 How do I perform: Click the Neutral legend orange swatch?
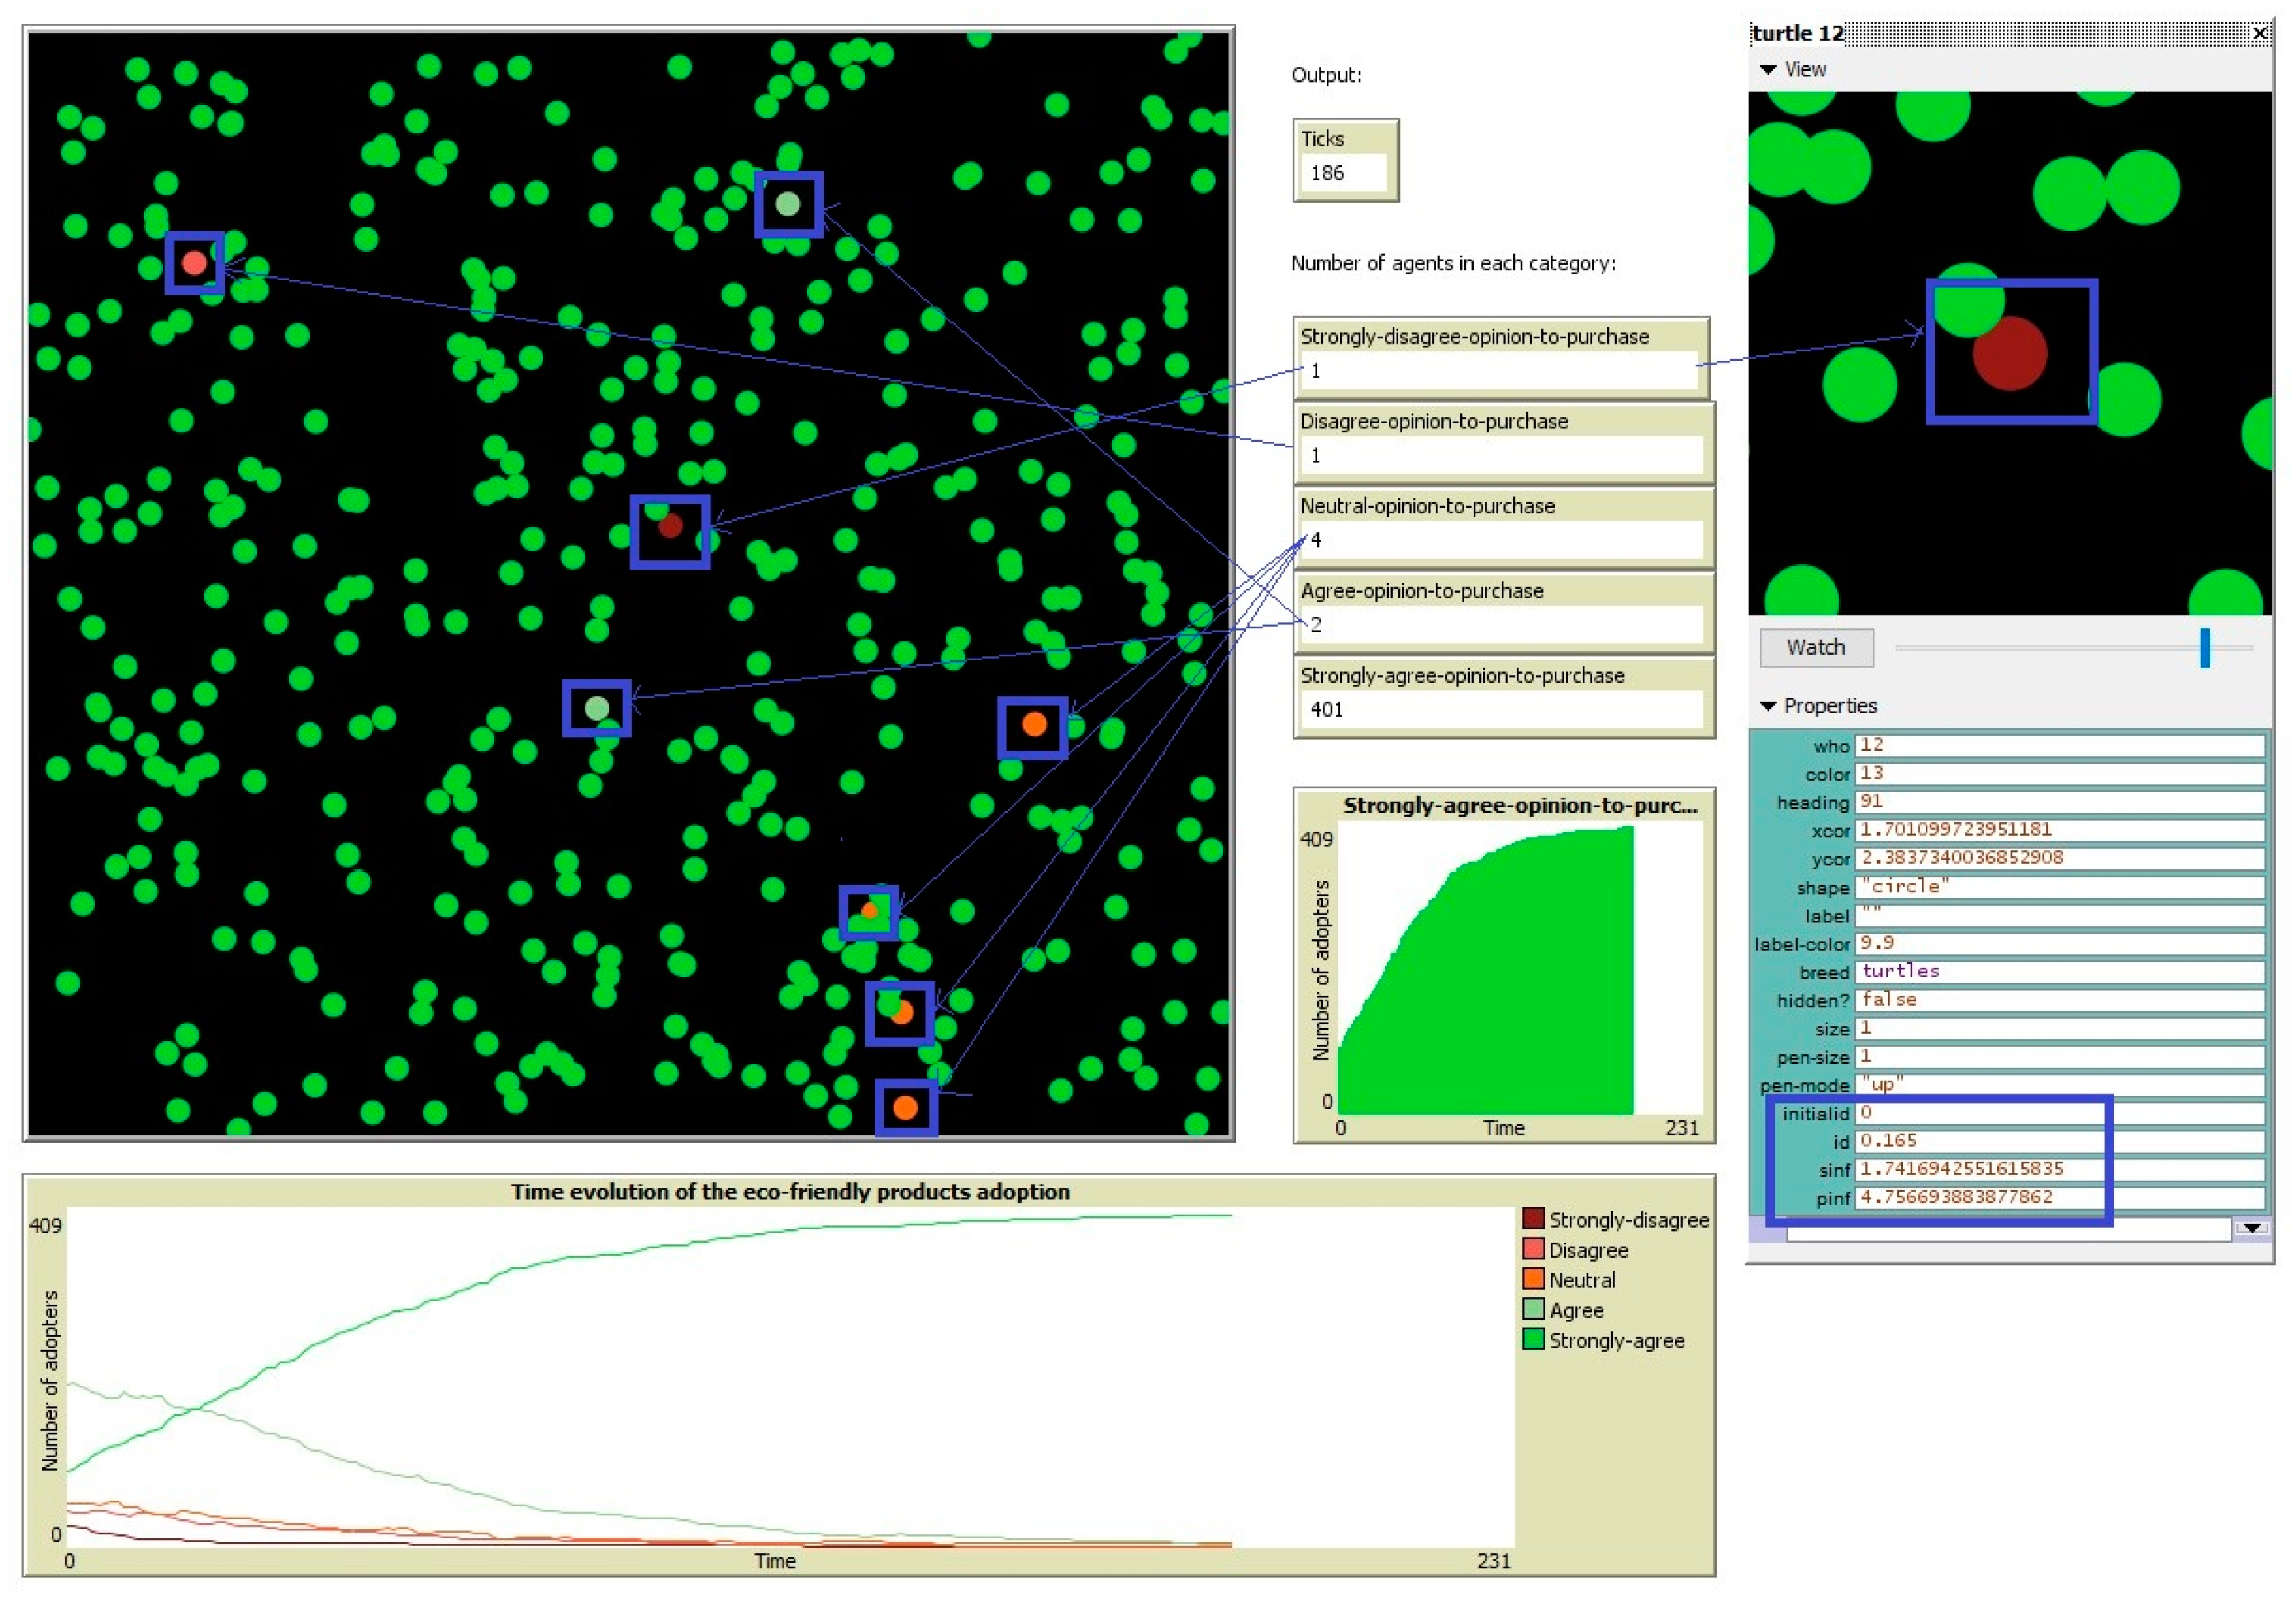(x=1533, y=1279)
